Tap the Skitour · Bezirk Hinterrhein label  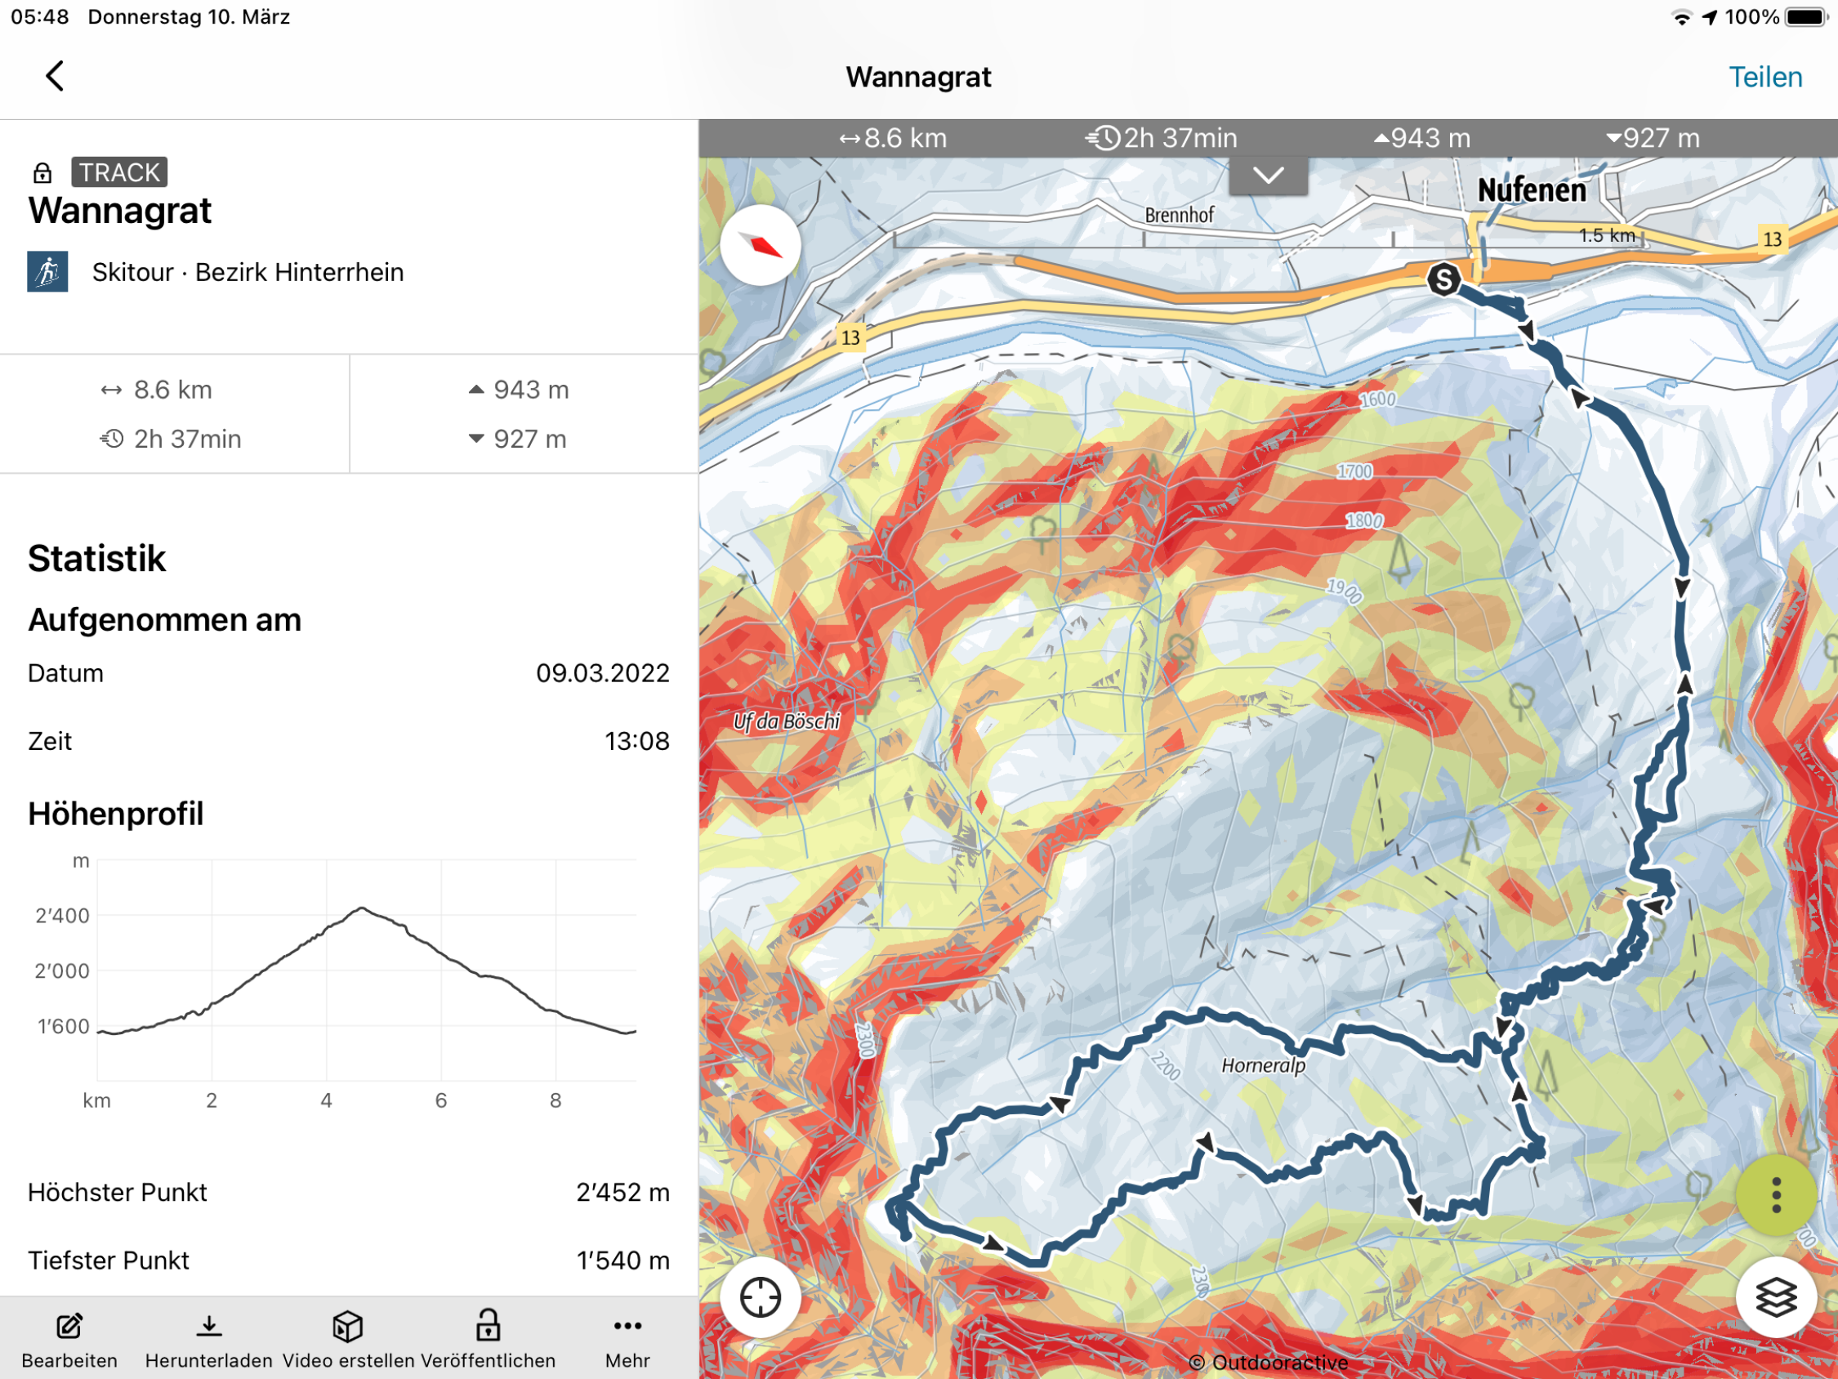tap(248, 272)
